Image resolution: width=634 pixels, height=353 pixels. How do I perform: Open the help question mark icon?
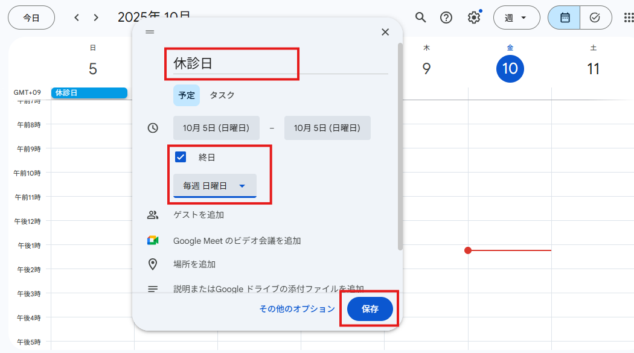tap(446, 17)
